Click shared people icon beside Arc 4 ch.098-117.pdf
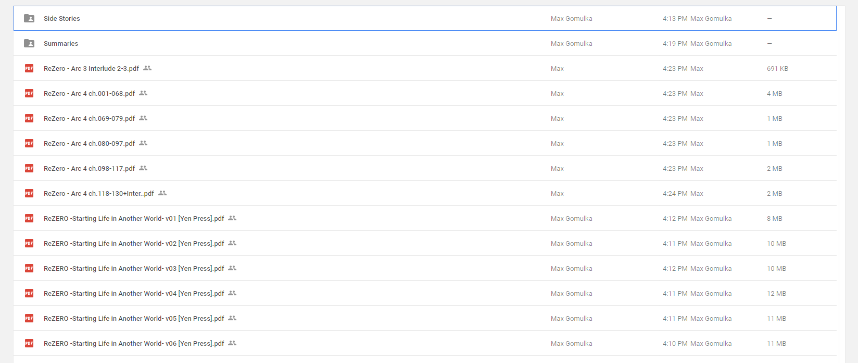The height and width of the screenshot is (363, 858). click(143, 168)
